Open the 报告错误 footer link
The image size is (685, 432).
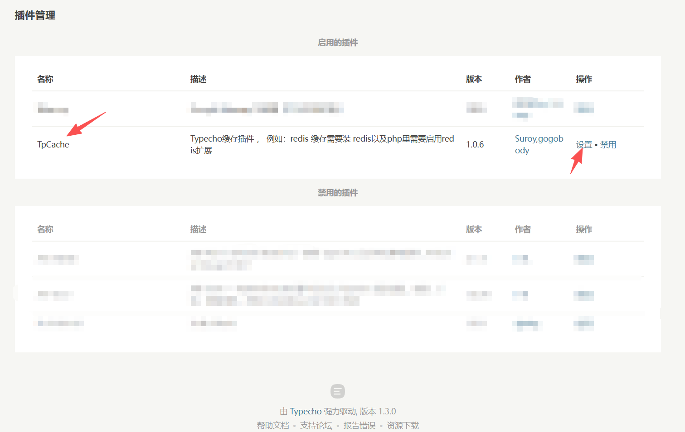[360, 426]
